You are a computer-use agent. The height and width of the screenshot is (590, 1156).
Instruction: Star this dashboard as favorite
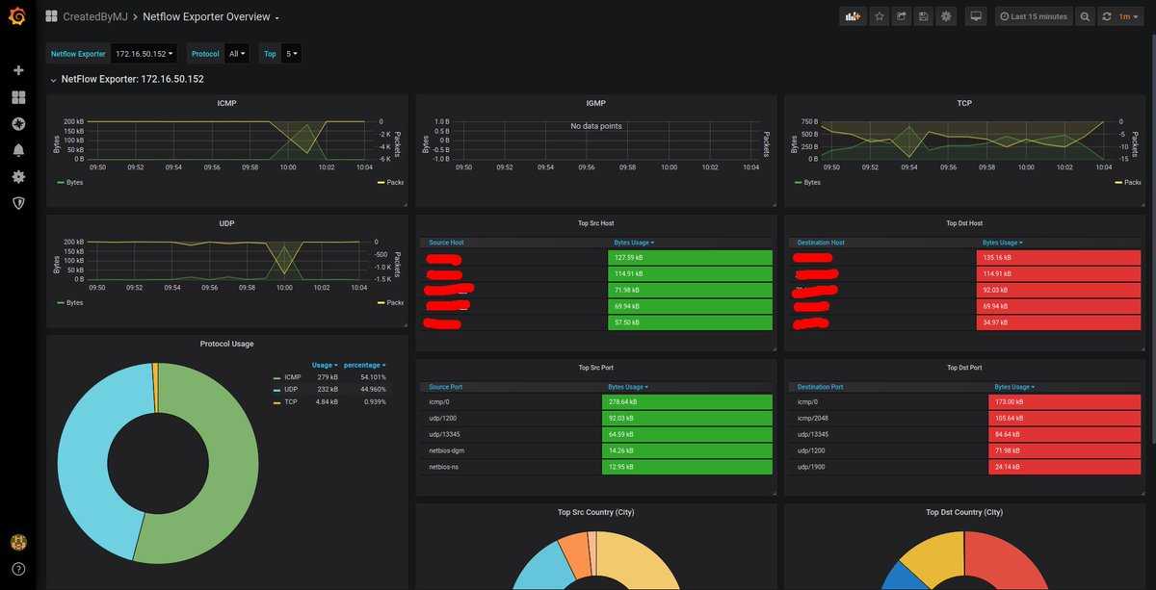click(x=879, y=16)
